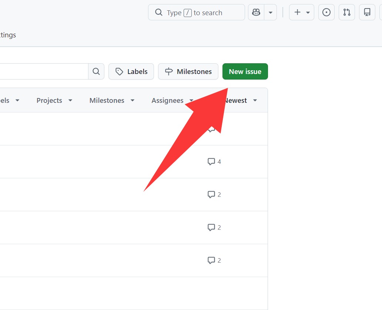Viewport: 382px width, 310px height.
Task: Expand the dropdown arrow beside Copilot
Action: (271, 13)
